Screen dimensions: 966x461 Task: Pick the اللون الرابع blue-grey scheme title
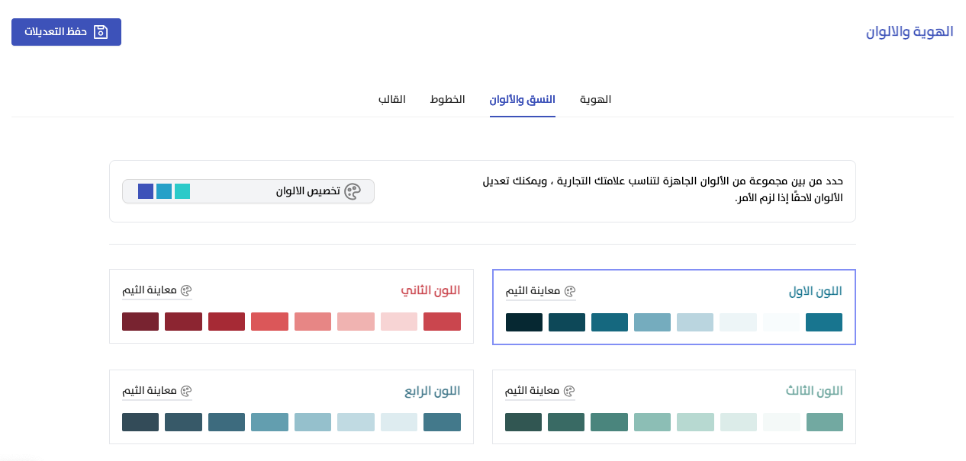point(432,391)
